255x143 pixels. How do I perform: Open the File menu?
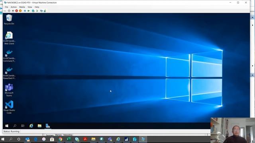(x=6, y=7)
